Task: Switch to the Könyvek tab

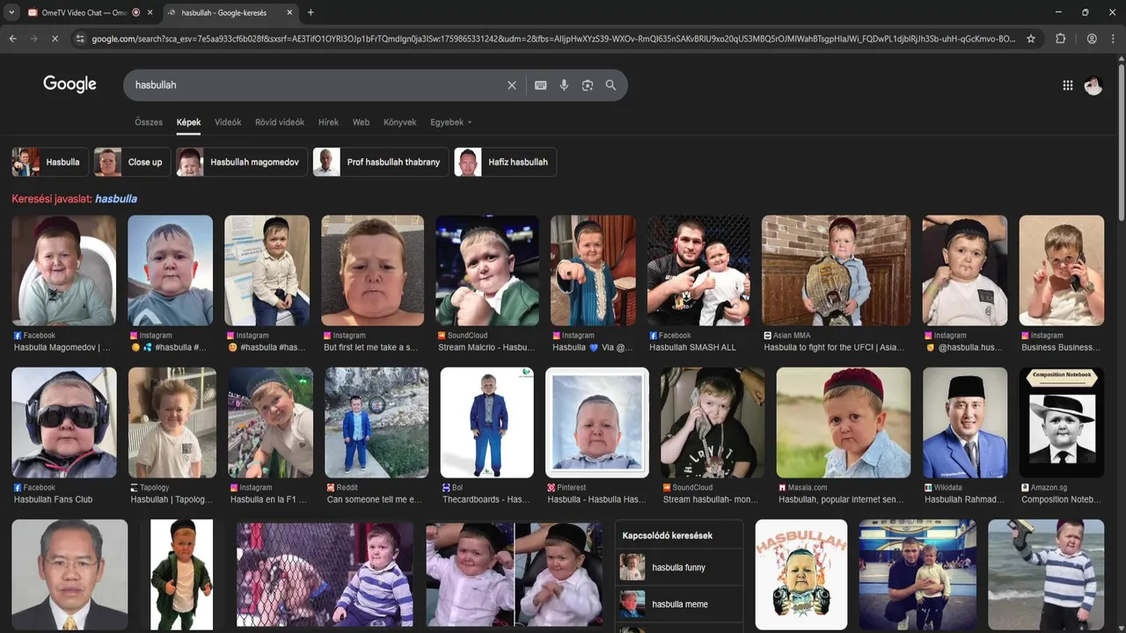Action: click(x=399, y=122)
